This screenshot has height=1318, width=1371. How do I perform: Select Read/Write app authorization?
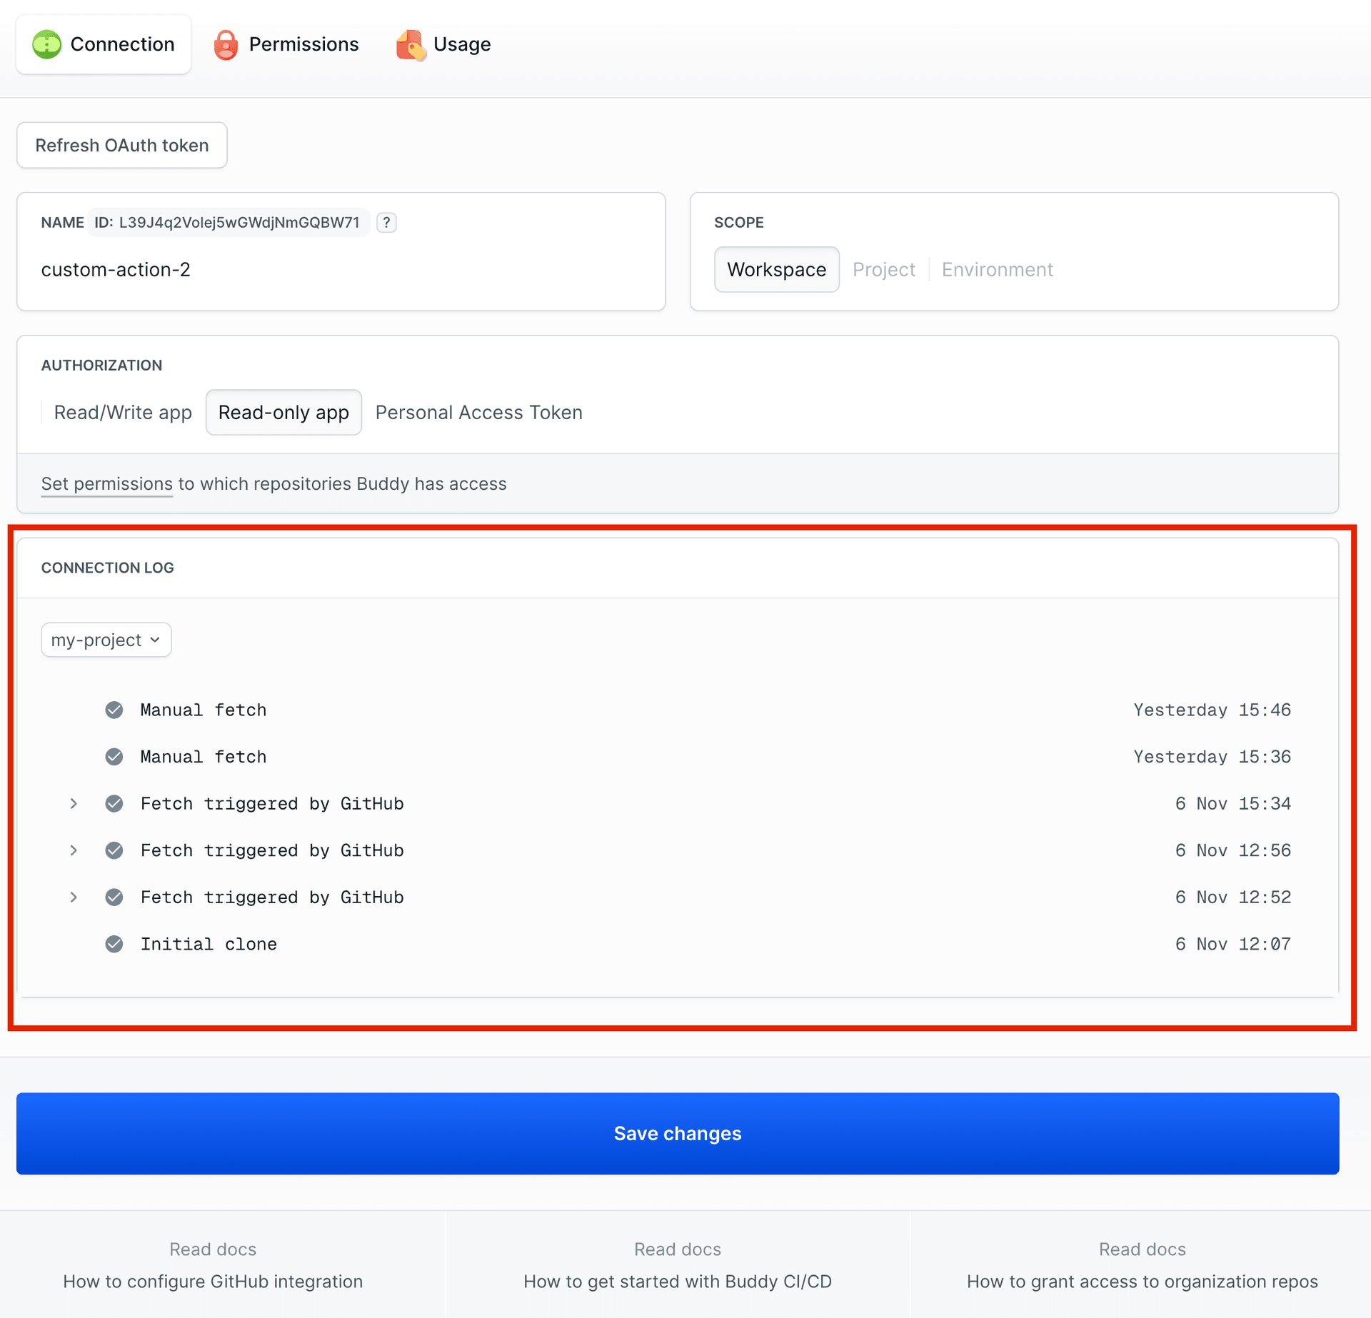(123, 413)
